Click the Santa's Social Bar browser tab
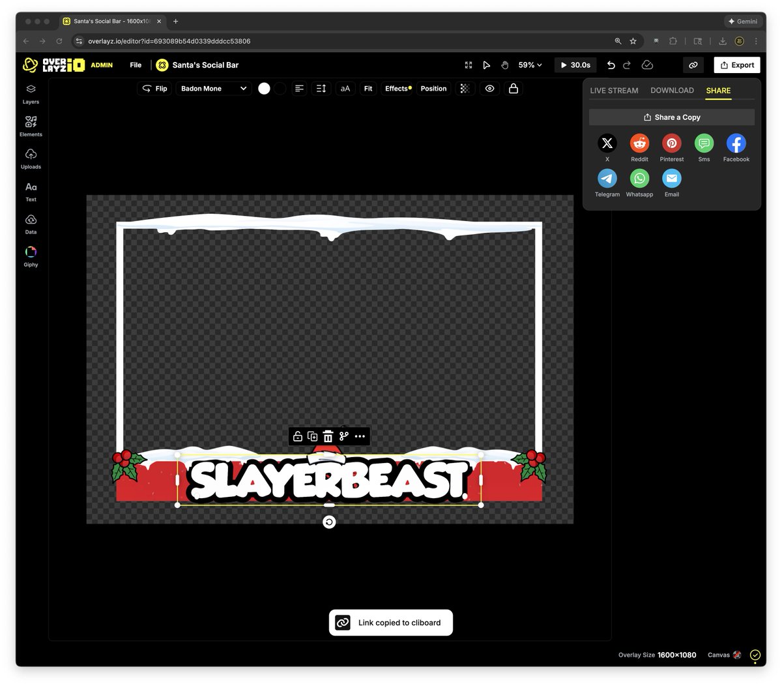The height and width of the screenshot is (686, 782). 111,22
